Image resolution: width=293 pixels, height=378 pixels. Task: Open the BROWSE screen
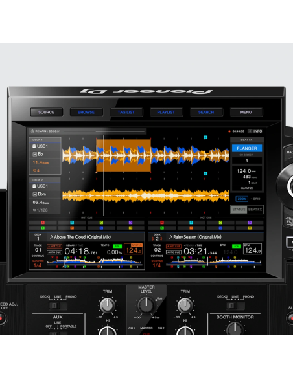point(86,112)
